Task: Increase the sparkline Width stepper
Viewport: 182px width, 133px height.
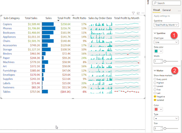Action: coord(161,61)
